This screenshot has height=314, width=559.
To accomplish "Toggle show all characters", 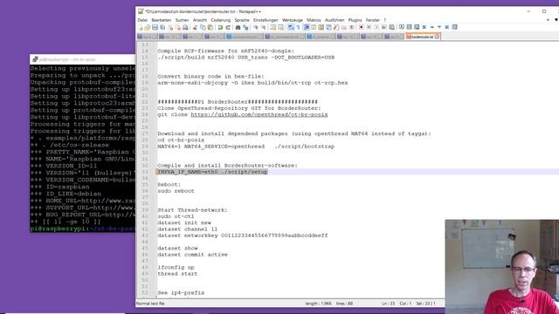I will (x=299, y=27).
